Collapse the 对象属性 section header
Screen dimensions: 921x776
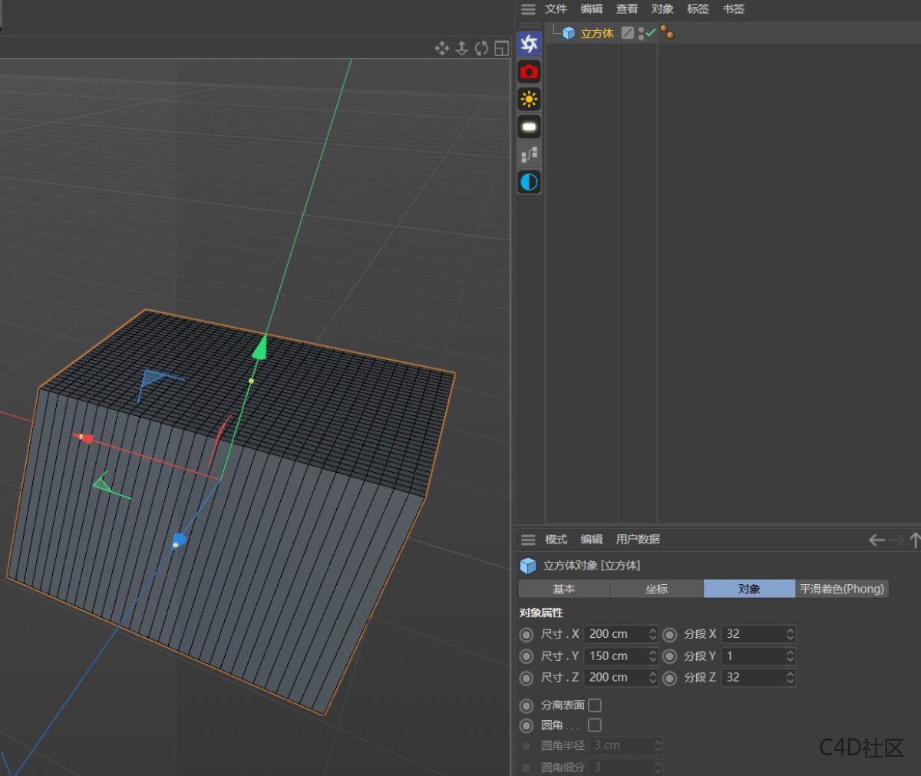pyautogui.click(x=541, y=613)
